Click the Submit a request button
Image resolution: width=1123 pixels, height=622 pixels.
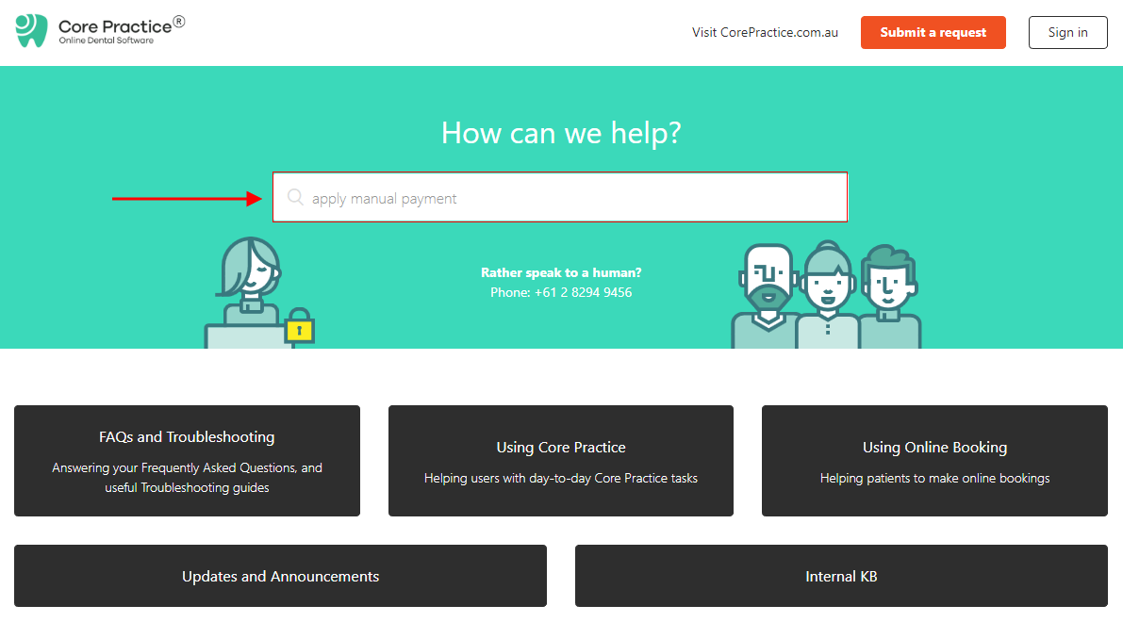[x=933, y=32]
